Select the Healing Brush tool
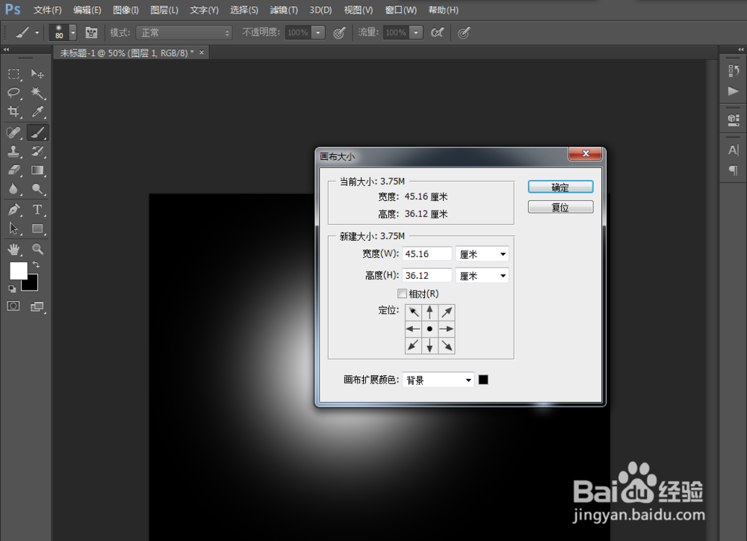 coord(13,132)
